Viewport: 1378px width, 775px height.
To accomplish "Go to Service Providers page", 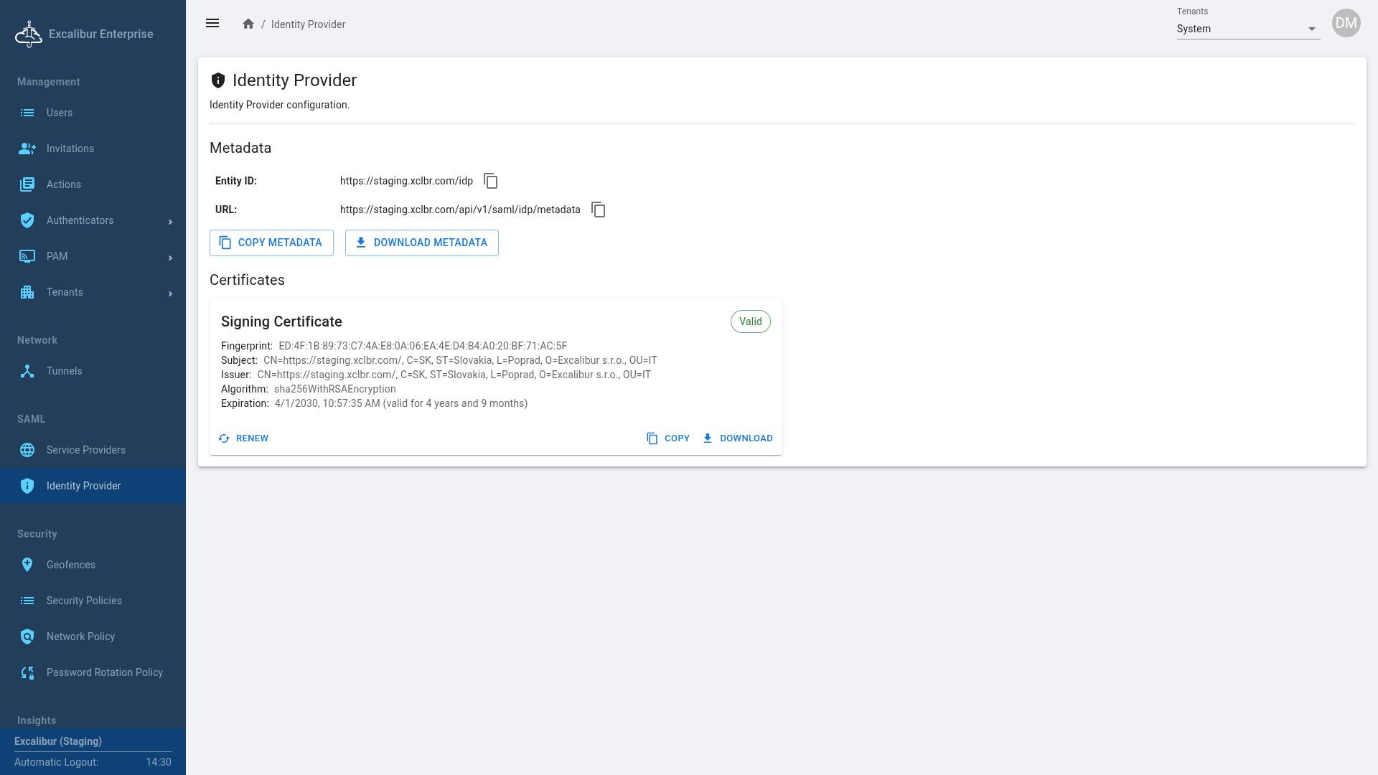I will (85, 450).
